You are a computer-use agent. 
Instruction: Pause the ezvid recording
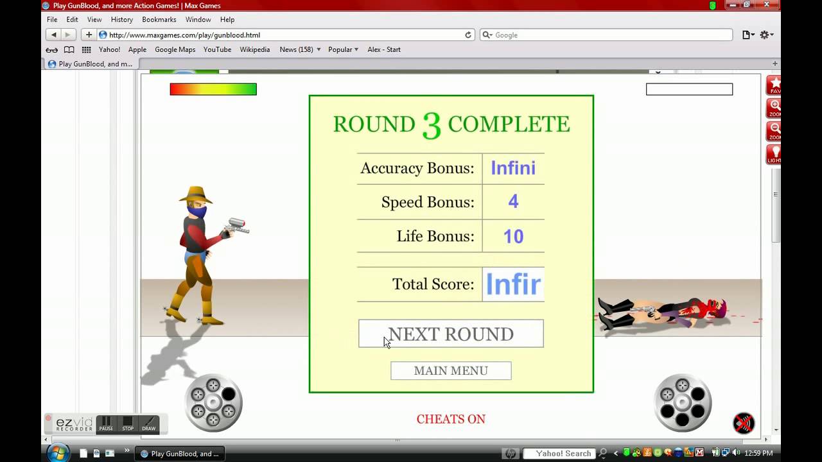tap(106, 424)
